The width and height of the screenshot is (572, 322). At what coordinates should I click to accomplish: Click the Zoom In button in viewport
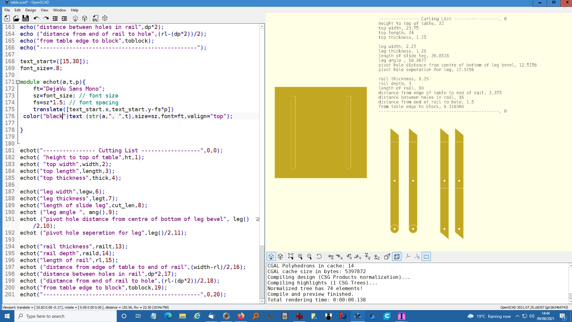coord(300,257)
